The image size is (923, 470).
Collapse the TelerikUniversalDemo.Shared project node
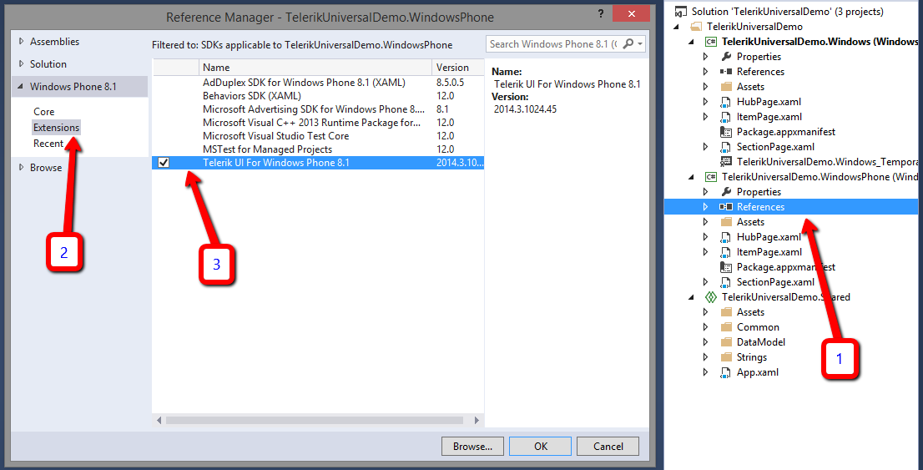pos(692,297)
